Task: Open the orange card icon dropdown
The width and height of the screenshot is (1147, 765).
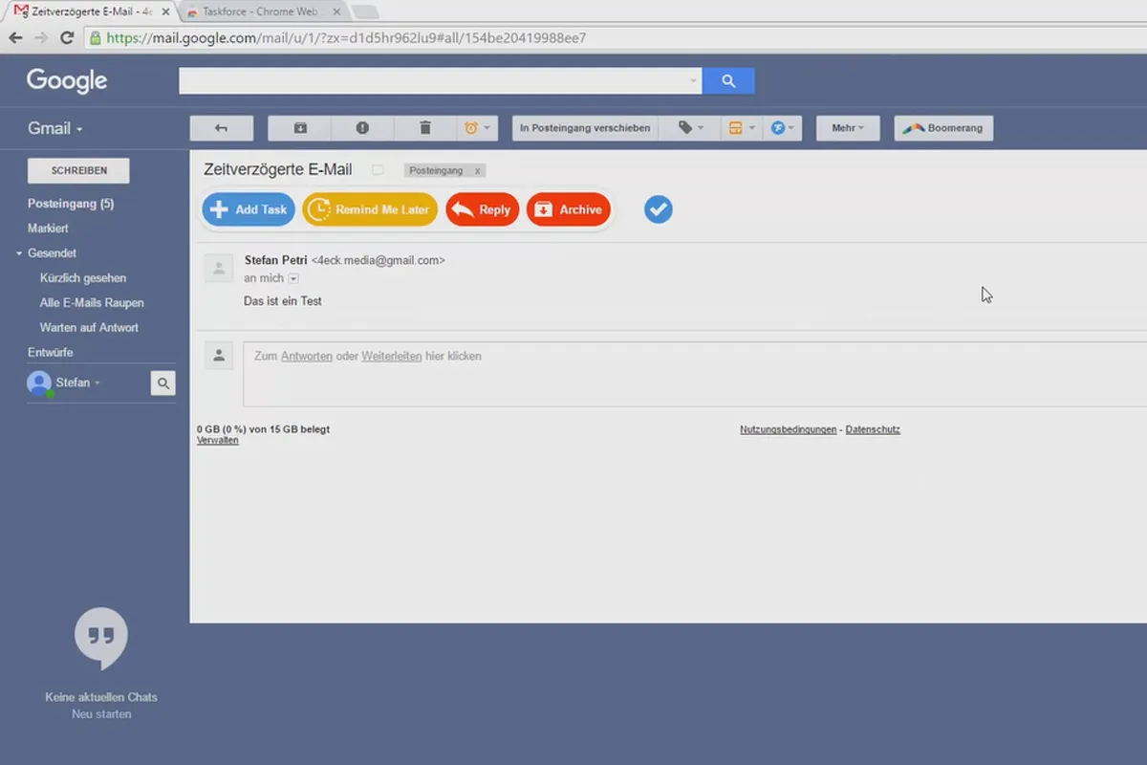Action: point(741,128)
